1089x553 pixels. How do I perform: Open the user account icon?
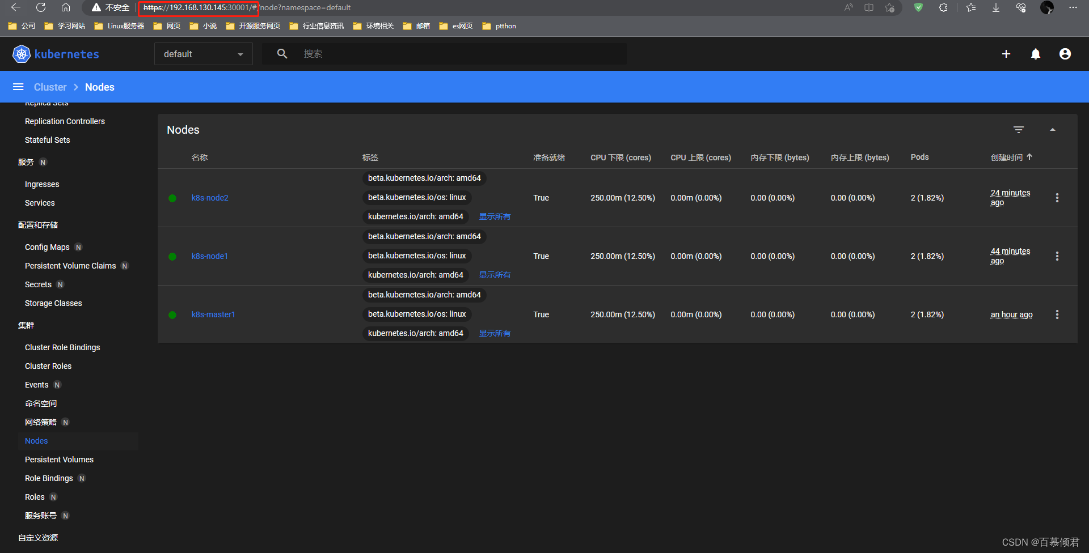coord(1065,54)
